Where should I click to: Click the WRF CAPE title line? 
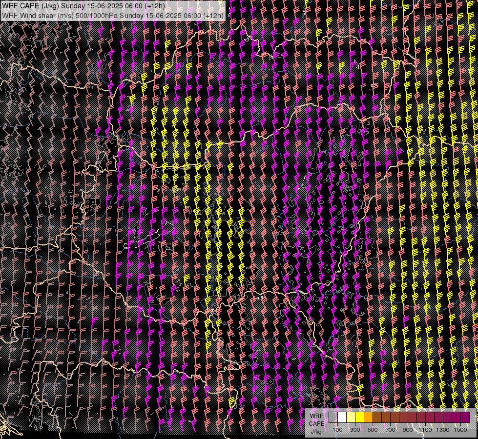tap(83, 6)
